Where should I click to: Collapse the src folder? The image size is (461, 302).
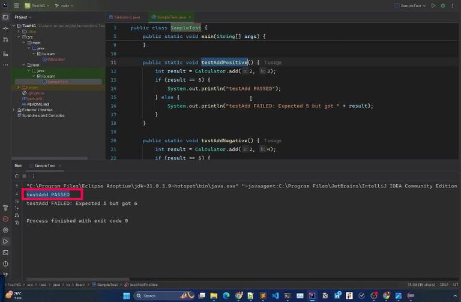tap(19, 37)
